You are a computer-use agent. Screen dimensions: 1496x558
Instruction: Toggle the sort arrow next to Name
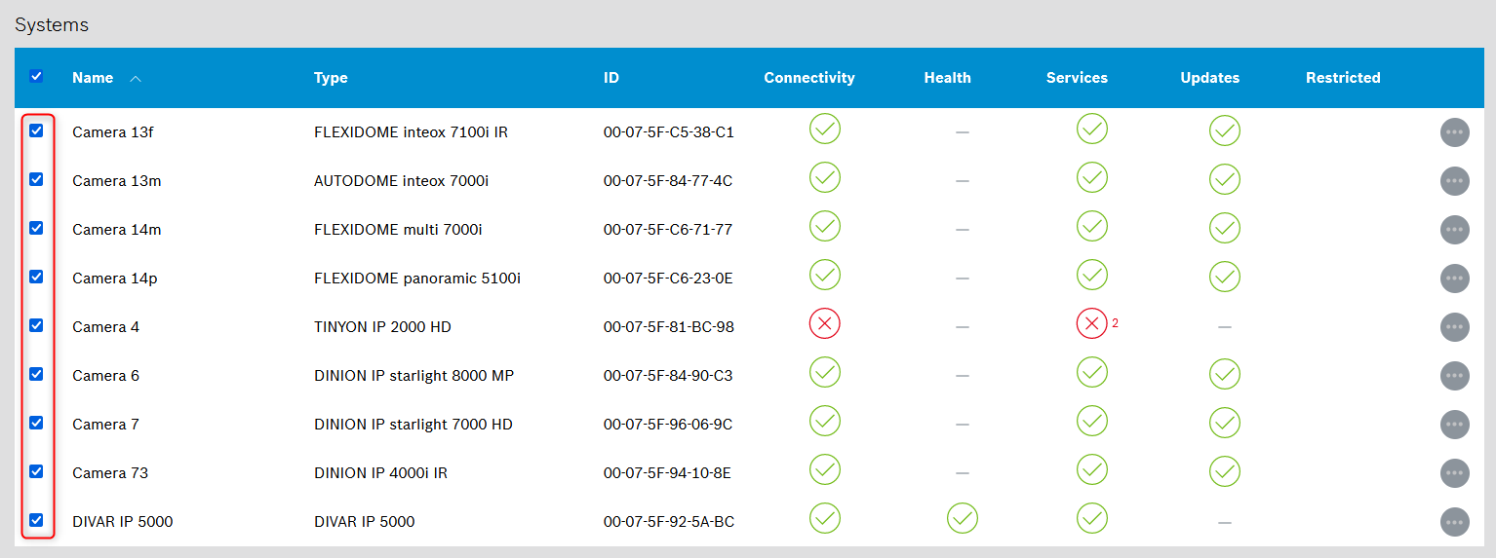[x=136, y=78]
